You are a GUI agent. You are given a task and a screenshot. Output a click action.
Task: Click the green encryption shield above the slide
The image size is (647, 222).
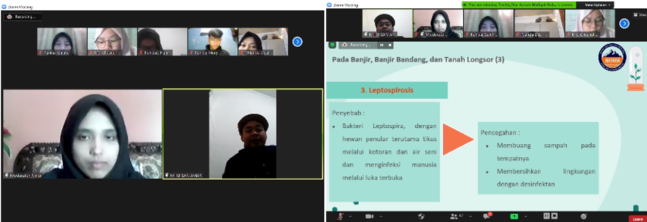(332, 45)
